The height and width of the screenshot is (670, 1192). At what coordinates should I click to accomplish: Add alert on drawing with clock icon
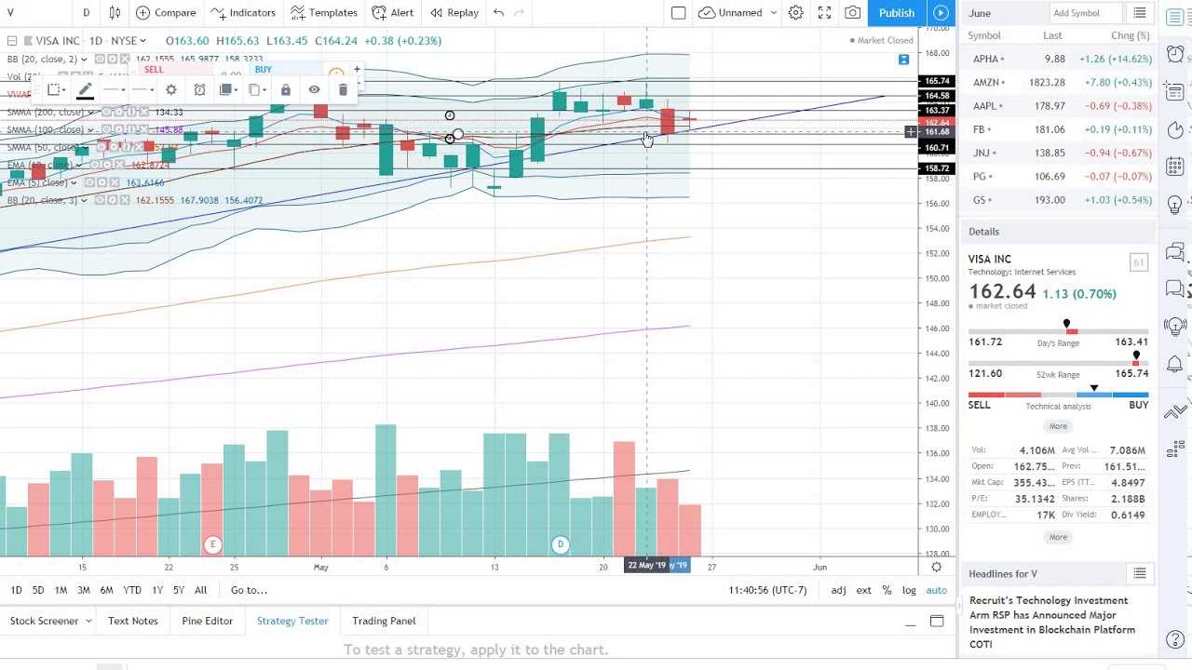point(199,90)
